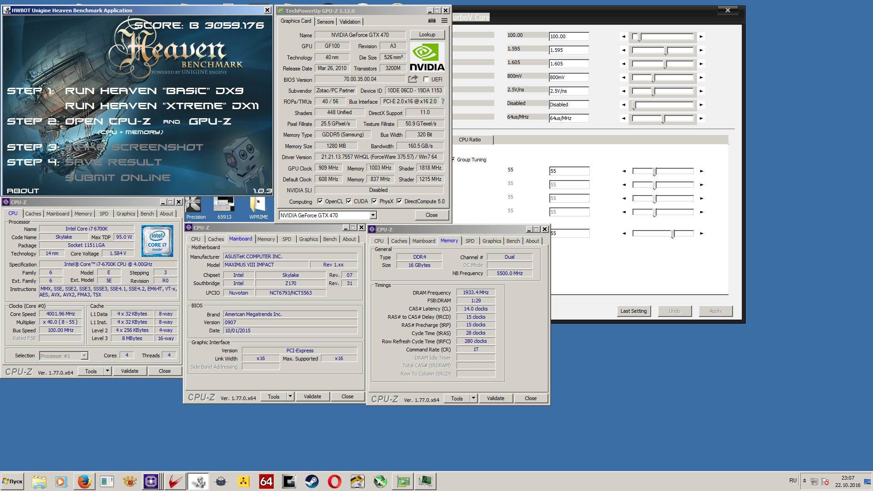This screenshot has width=873, height=491.
Task: Click the ABOUT link in Heaven benchmark
Action: coord(23,191)
